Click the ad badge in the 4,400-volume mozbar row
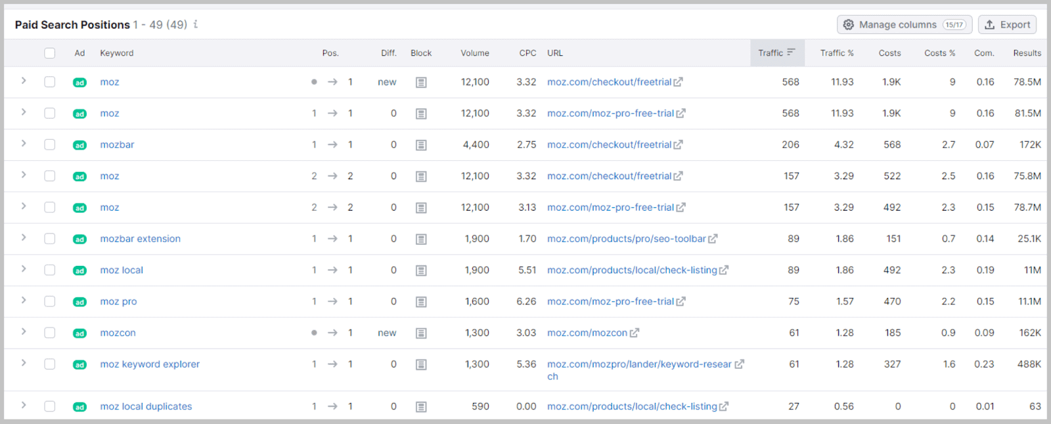This screenshot has width=1051, height=424. [x=79, y=145]
